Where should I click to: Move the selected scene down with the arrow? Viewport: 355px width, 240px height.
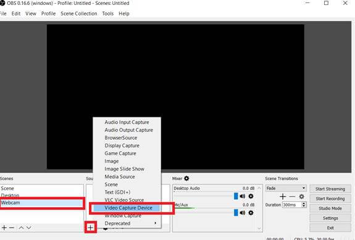pyautogui.click(x=29, y=228)
